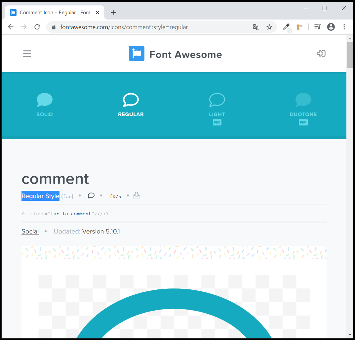Click the Version 5.10.1 text

[x=101, y=231]
